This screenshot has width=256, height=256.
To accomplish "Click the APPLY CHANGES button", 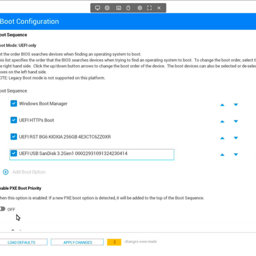I will [77, 242].
